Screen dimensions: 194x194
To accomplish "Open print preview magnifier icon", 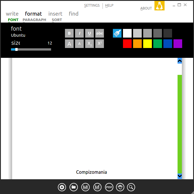I will 131,187.
